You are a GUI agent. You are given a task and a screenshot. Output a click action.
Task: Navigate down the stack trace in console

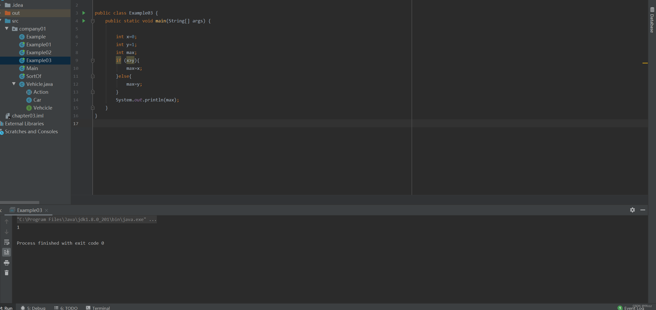pyautogui.click(x=7, y=232)
